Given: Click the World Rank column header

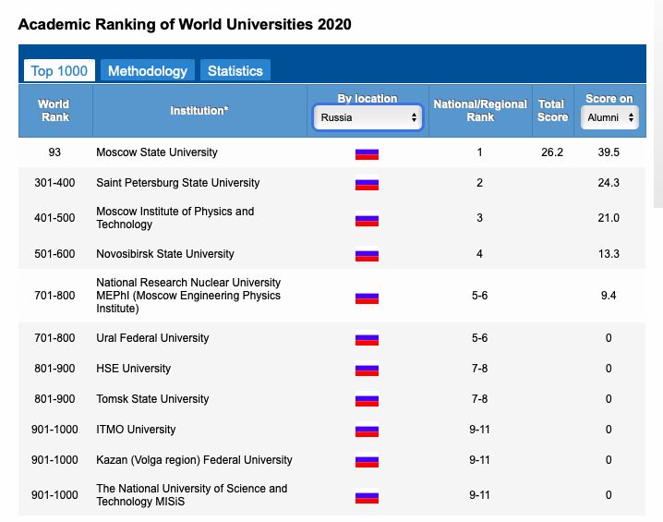Looking at the screenshot, I should click(54, 111).
